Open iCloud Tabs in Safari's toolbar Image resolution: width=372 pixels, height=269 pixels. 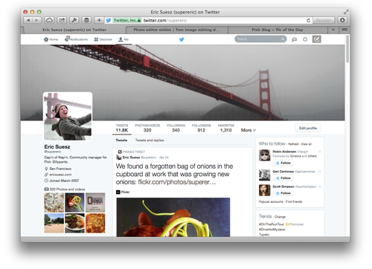(49, 20)
